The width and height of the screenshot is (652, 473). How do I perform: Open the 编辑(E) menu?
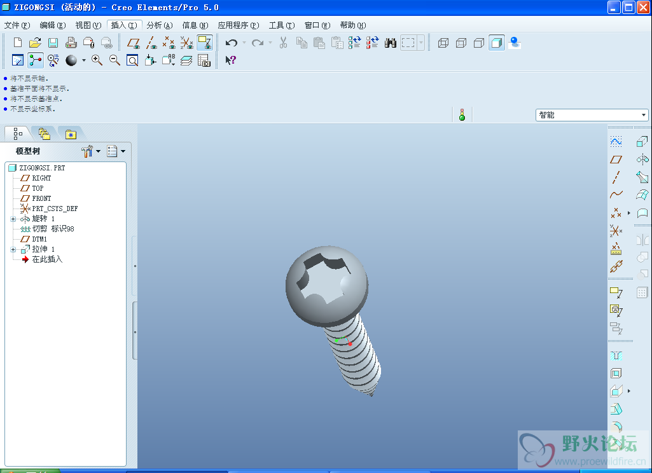click(52, 25)
